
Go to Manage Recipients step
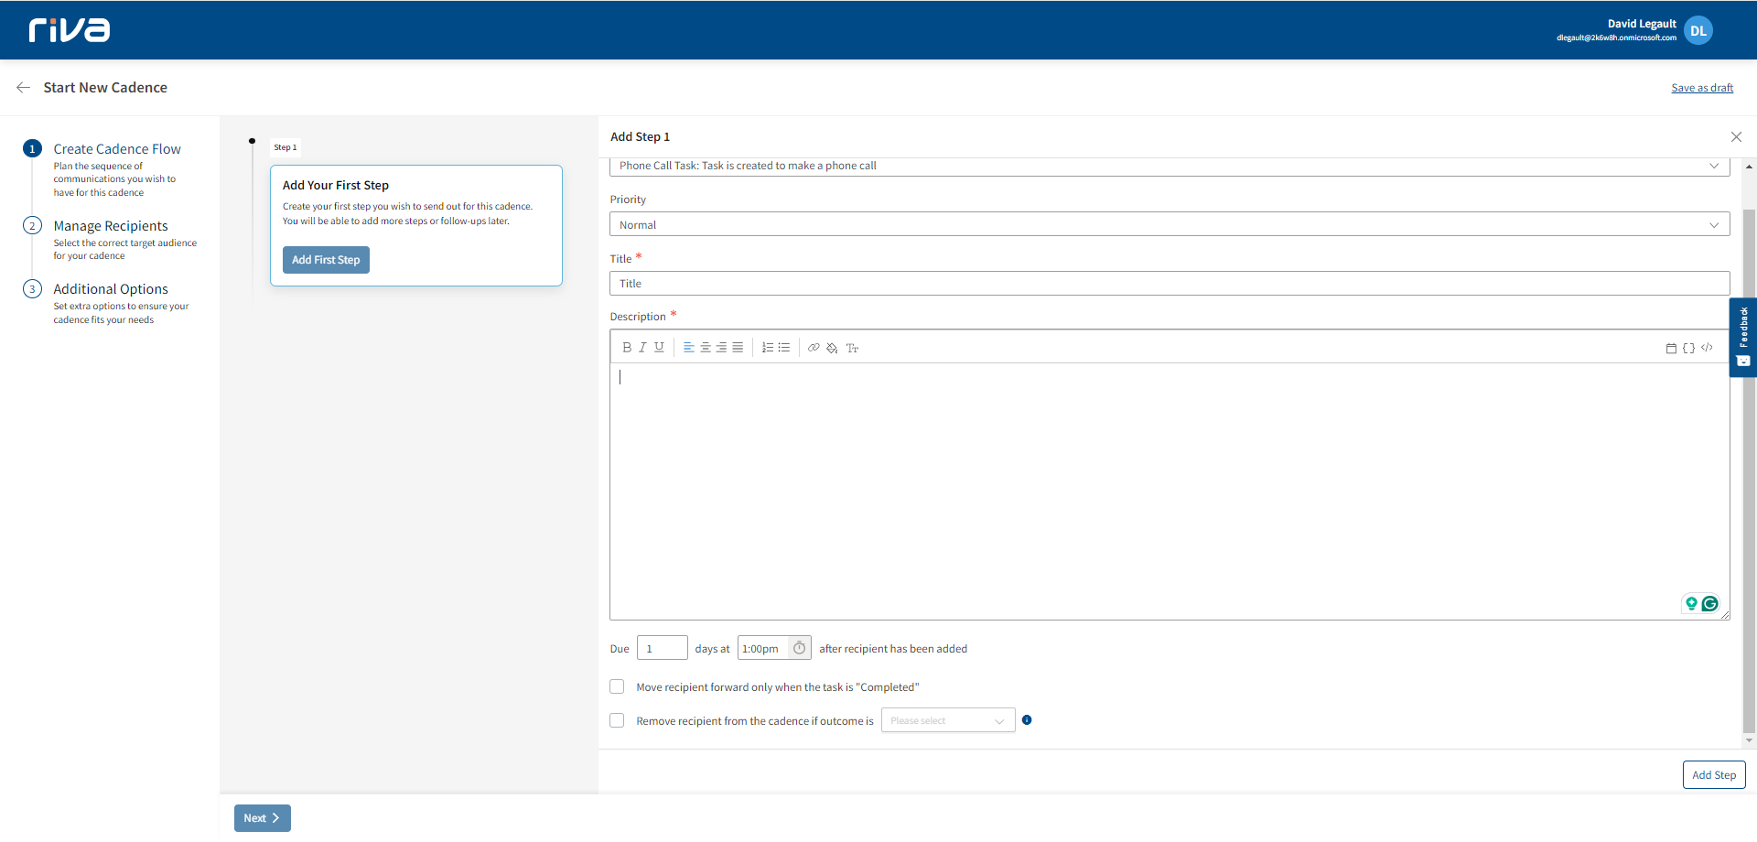(111, 226)
